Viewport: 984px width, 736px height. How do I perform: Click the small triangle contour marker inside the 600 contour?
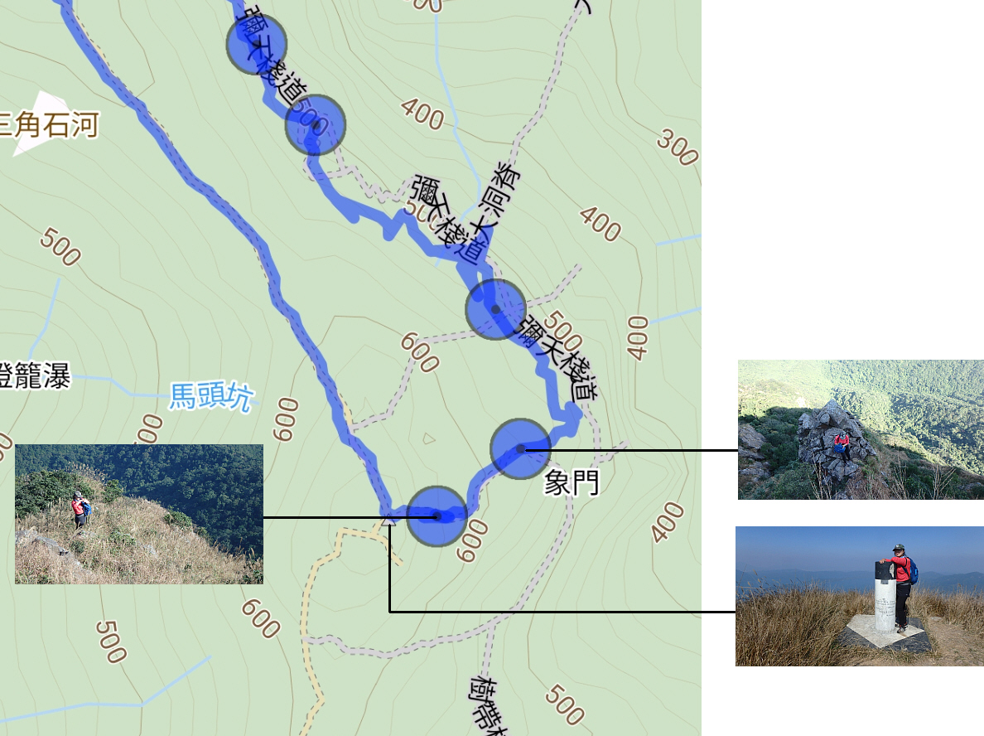click(x=428, y=438)
